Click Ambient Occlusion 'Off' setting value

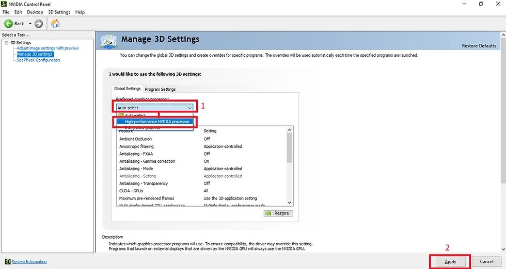[x=207, y=139]
